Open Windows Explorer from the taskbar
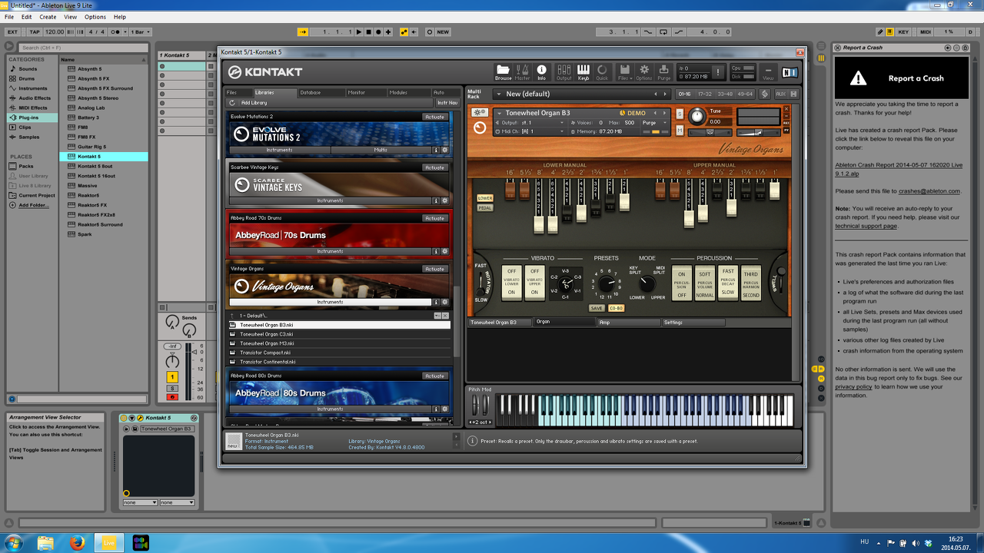Viewport: 984px width, 553px height. [x=46, y=542]
